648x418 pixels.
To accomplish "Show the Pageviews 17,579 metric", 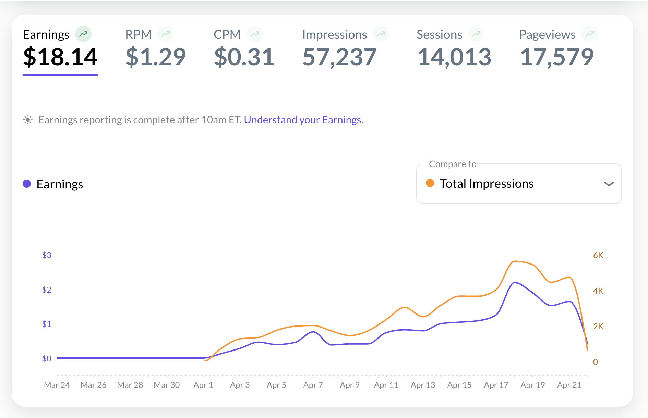I will click(x=557, y=57).
